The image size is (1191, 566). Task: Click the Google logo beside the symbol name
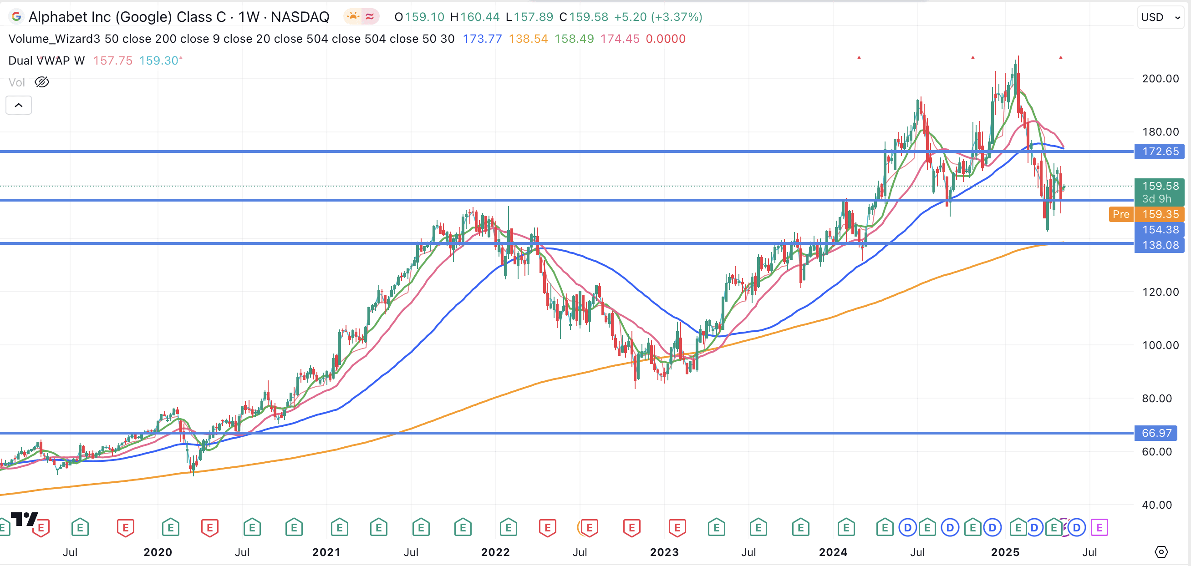[x=16, y=17]
